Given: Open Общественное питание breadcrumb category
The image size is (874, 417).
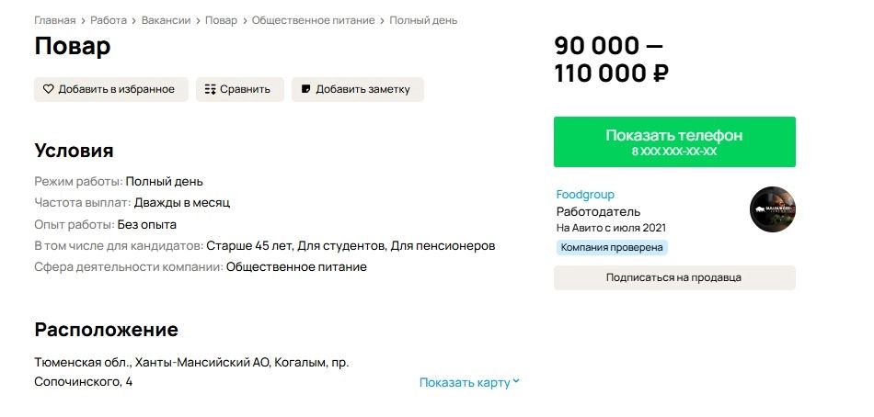Looking at the screenshot, I should [313, 20].
